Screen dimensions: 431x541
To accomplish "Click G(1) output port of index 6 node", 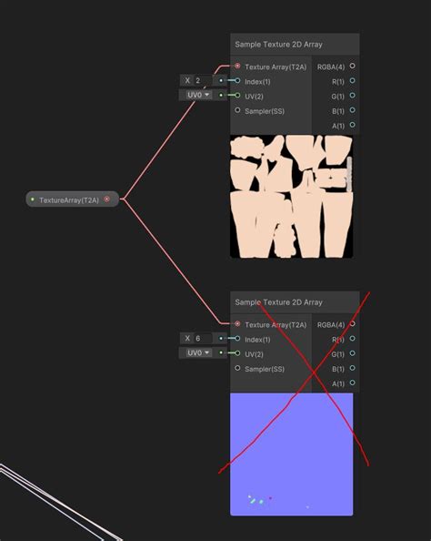I will [352, 353].
